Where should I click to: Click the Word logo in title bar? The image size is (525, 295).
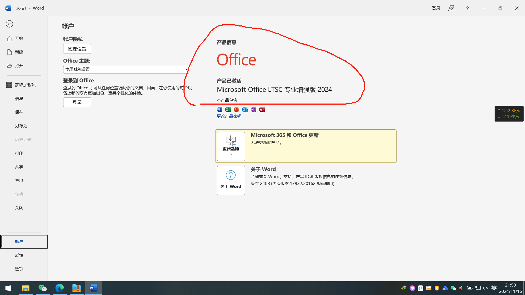click(8, 8)
